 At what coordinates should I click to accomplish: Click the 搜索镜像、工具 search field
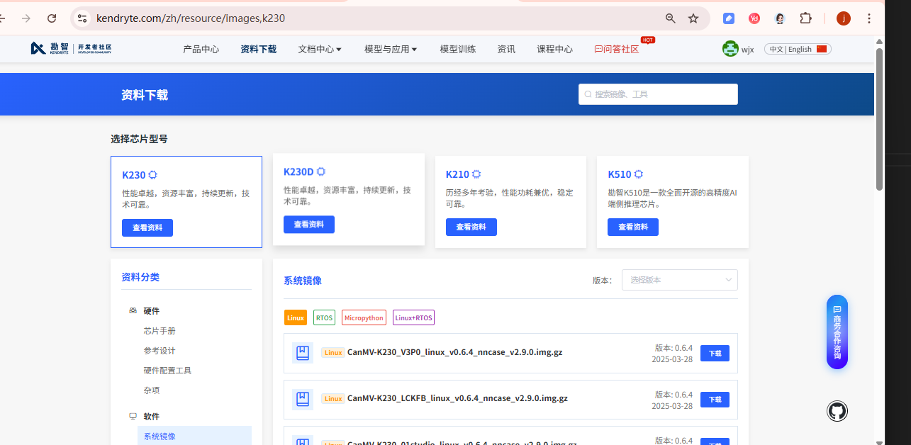(x=658, y=94)
